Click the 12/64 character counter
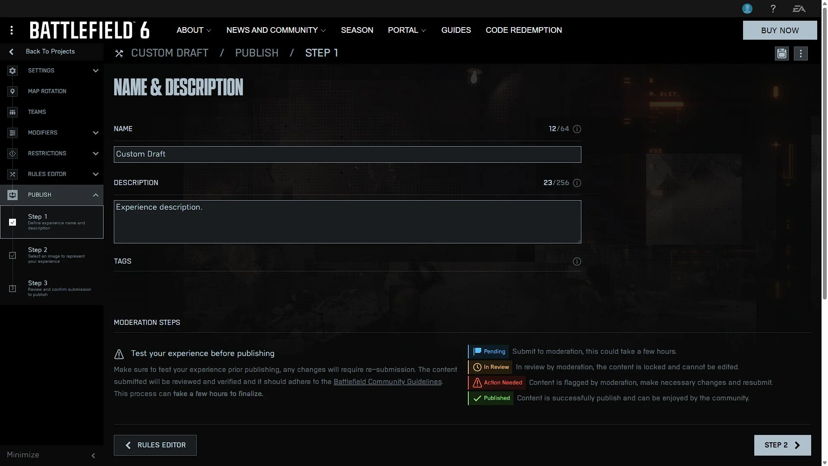 point(559,129)
